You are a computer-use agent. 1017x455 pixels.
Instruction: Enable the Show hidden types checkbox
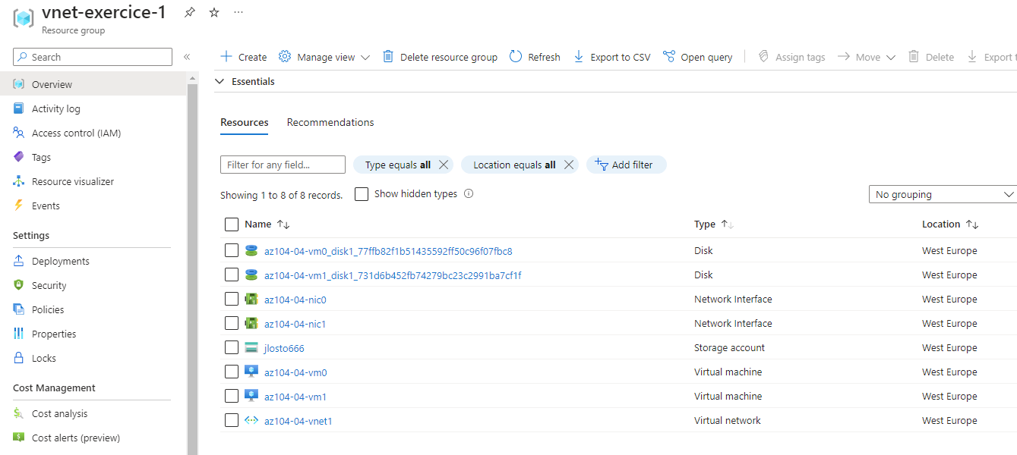(362, 194)
